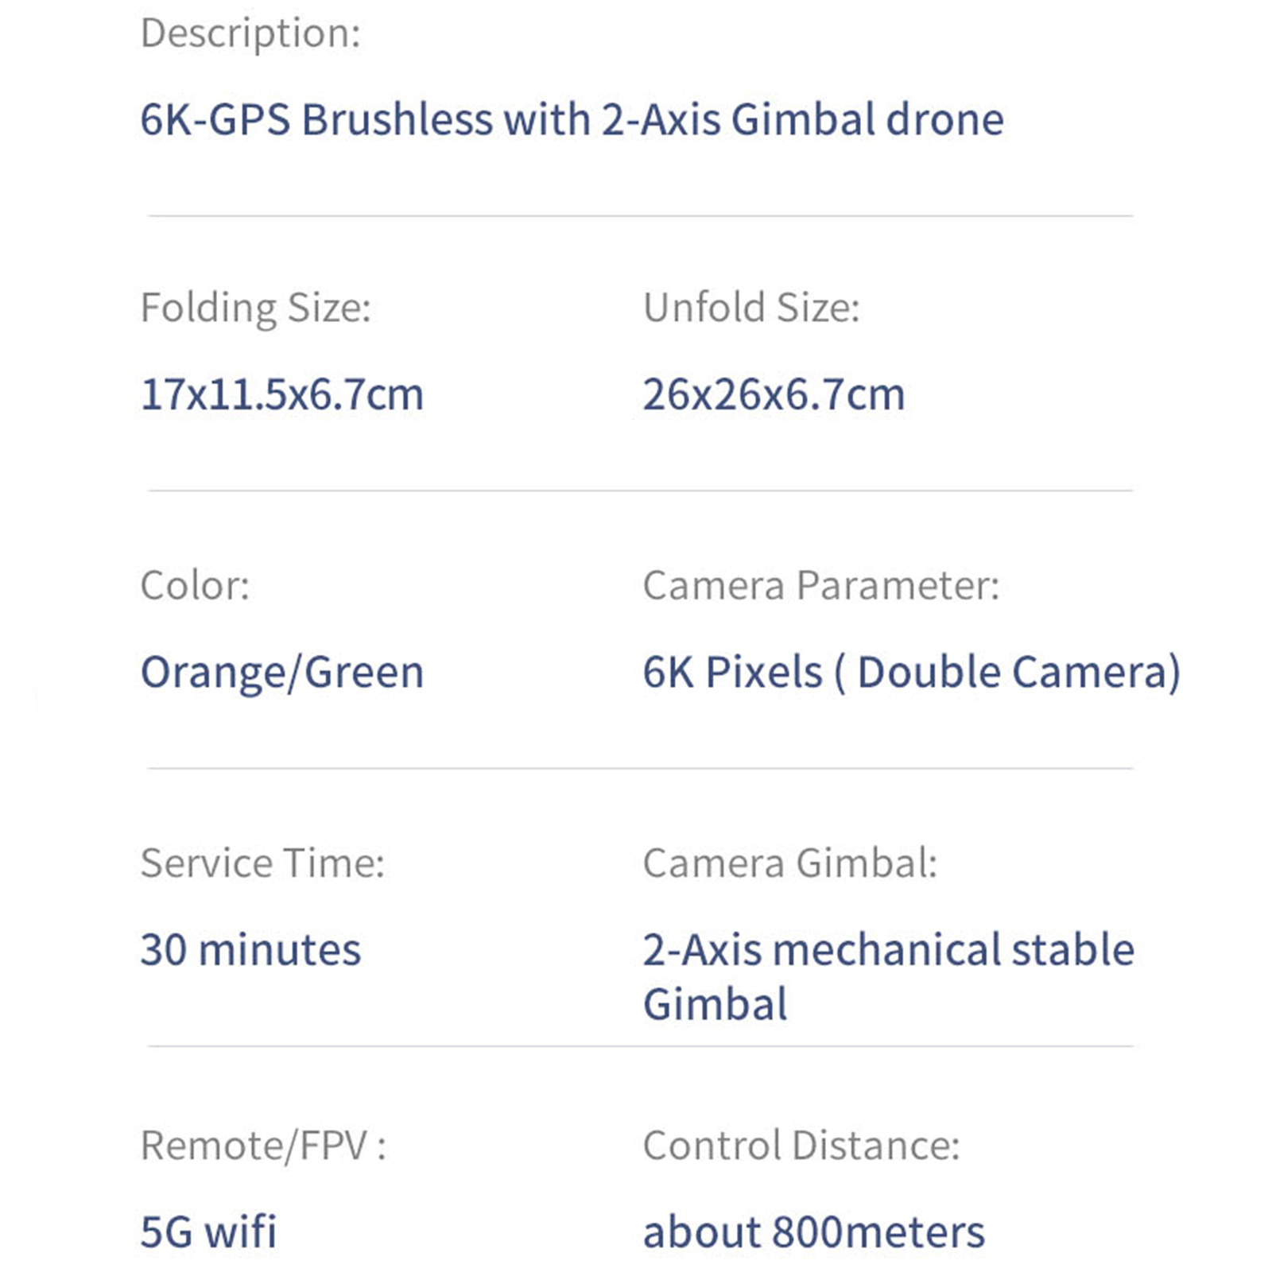Click the "Service Time:" label
This screenshot has width=1272, height=1272.
pos(262,863)
